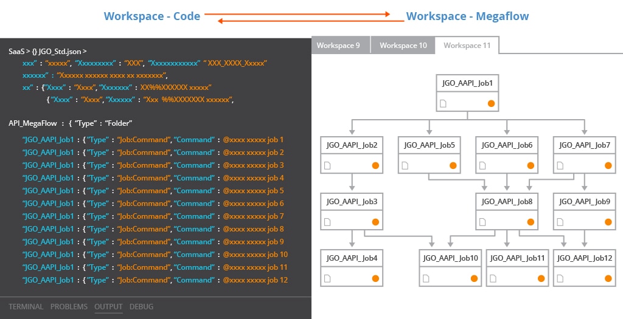Click orange status dot on JGO_AAPI_Job4
The image size is (623, 319).
(375, 278)
